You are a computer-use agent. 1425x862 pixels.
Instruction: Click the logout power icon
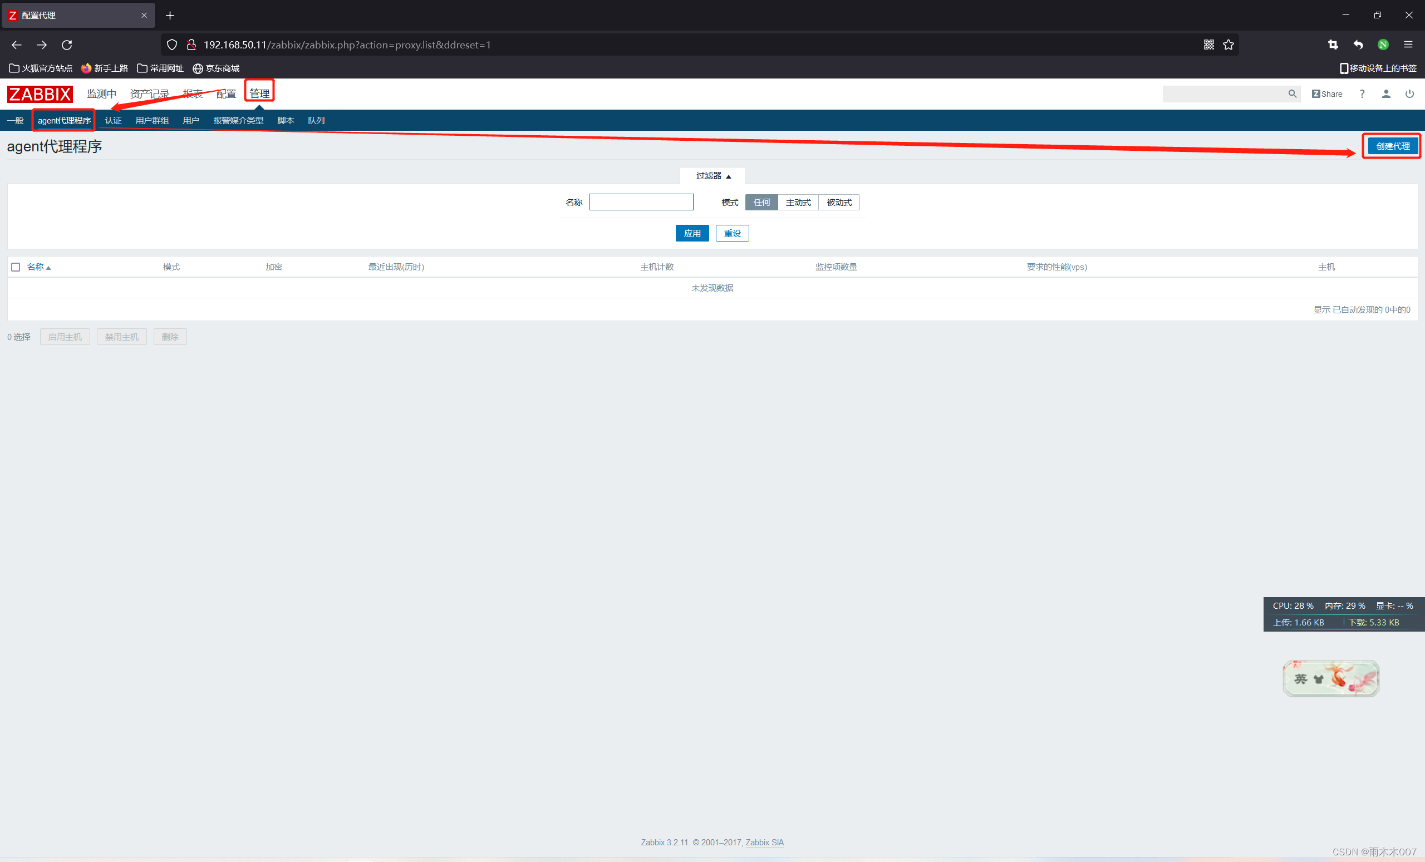click(x=1409, y=93)
